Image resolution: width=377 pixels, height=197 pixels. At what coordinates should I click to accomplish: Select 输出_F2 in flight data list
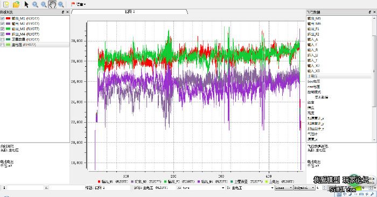click(x=313, y=34)
